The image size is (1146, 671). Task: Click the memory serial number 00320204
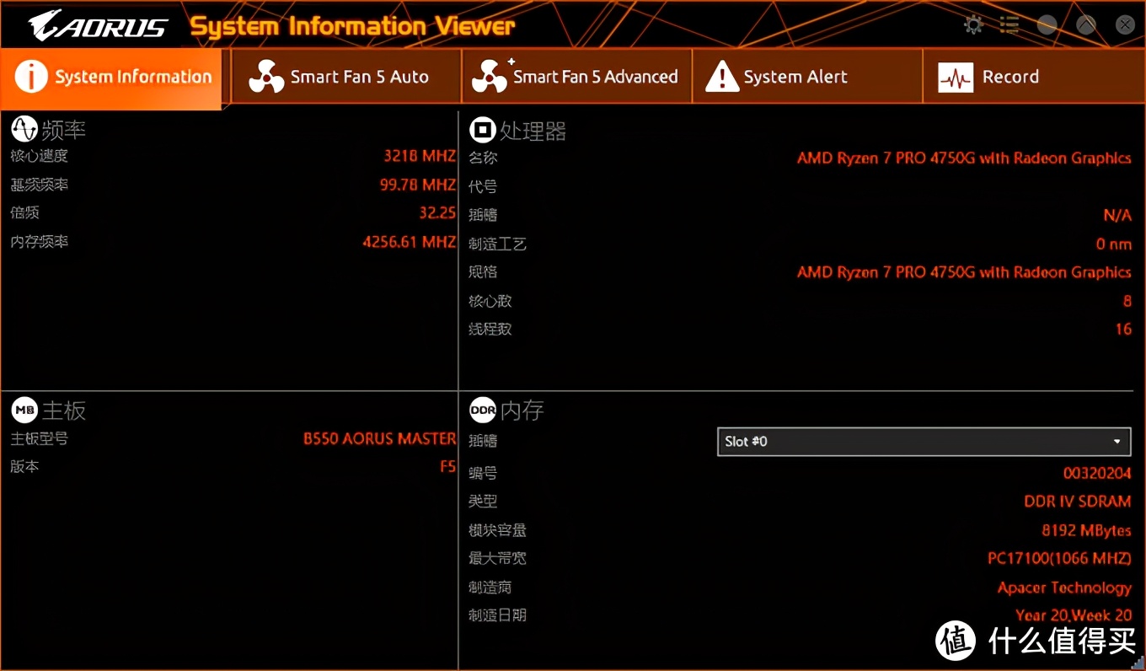[x=1098, y=473]
